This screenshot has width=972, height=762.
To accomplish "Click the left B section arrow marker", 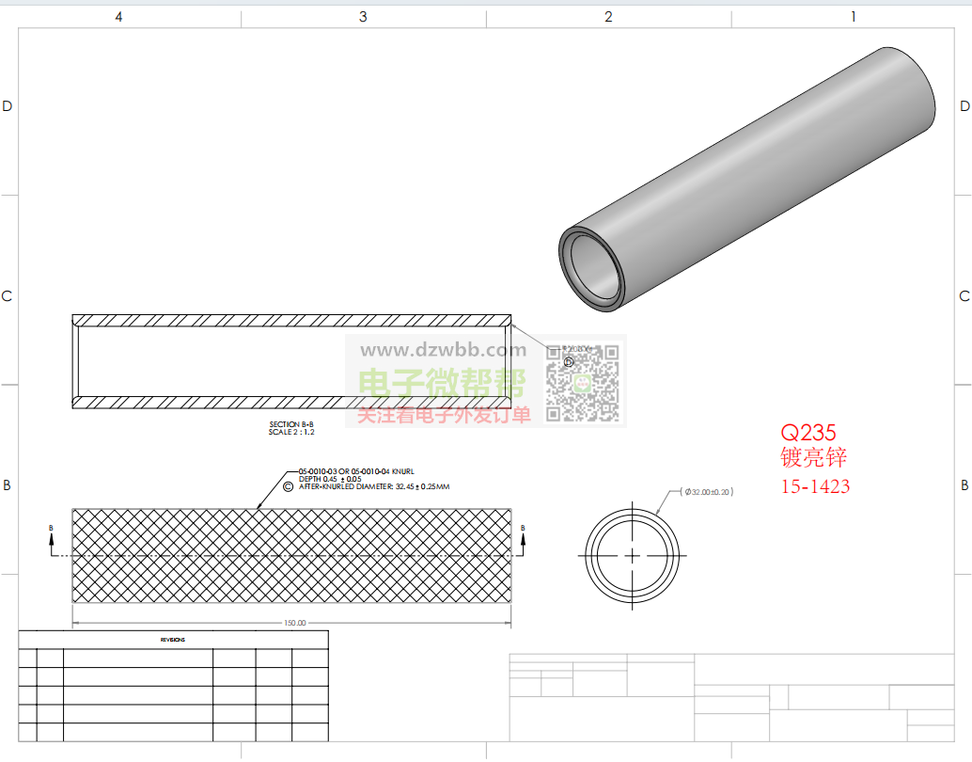I will point(51,533).
